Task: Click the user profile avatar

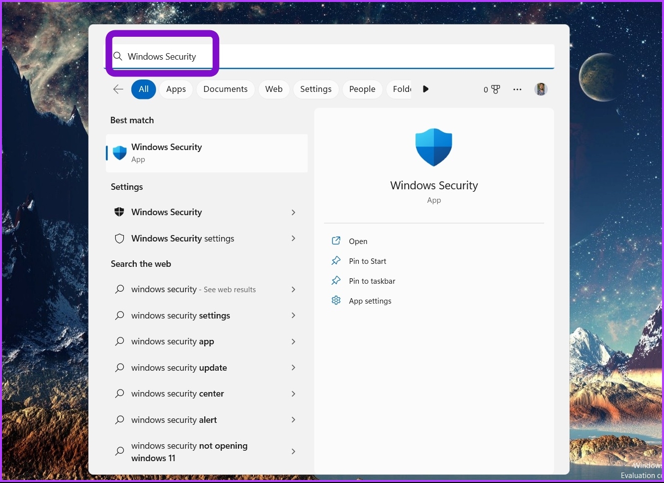Action: [x=541, y=89]
